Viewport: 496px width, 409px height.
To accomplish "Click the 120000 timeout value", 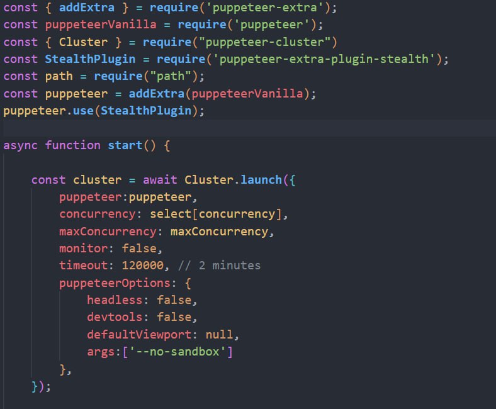I will [143, 266].
